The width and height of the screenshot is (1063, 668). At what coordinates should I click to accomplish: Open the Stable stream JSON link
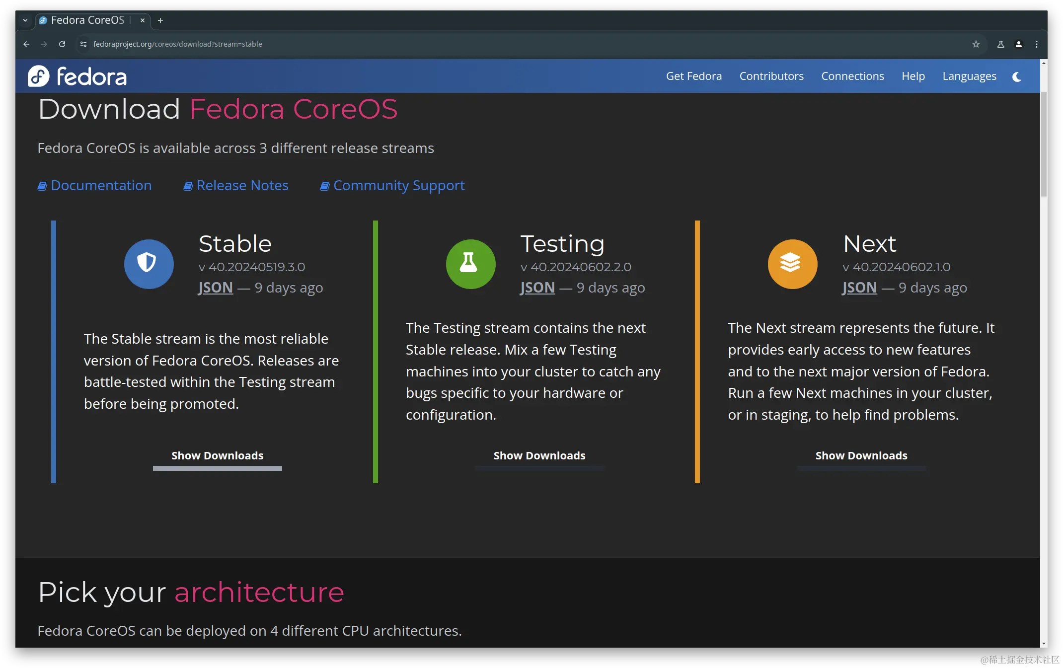tap(216, 288)
